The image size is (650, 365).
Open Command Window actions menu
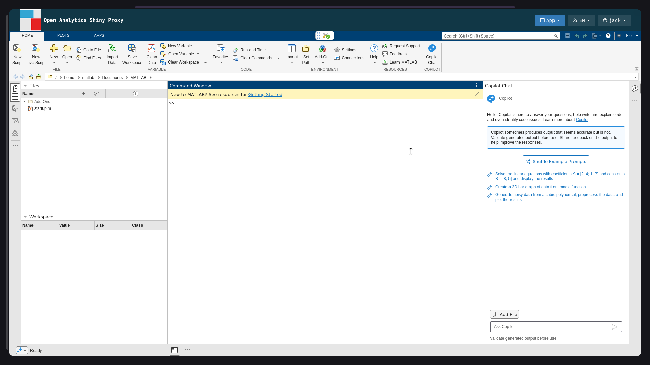(x=477, y=86)
